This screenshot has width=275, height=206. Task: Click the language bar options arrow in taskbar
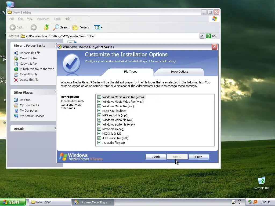239,203
